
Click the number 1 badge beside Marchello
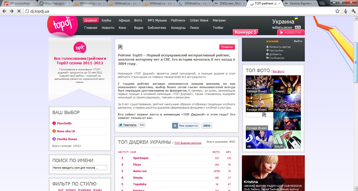coord(54,123)
